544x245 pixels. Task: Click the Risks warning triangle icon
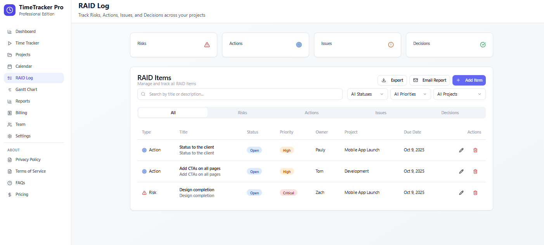click(206, 45)
